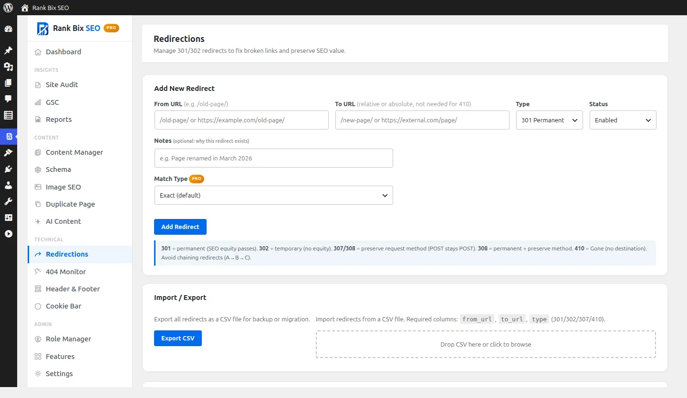Click the Image SEO picture icon

click(x=38, y=187)
